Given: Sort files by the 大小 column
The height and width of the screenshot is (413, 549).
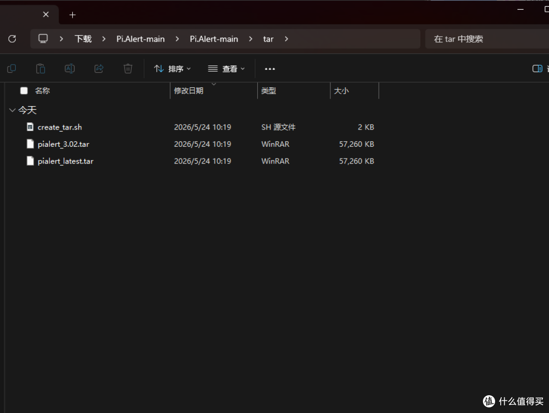Looking at the screenshot, I should pyautogui.click(x=342, y=90).
